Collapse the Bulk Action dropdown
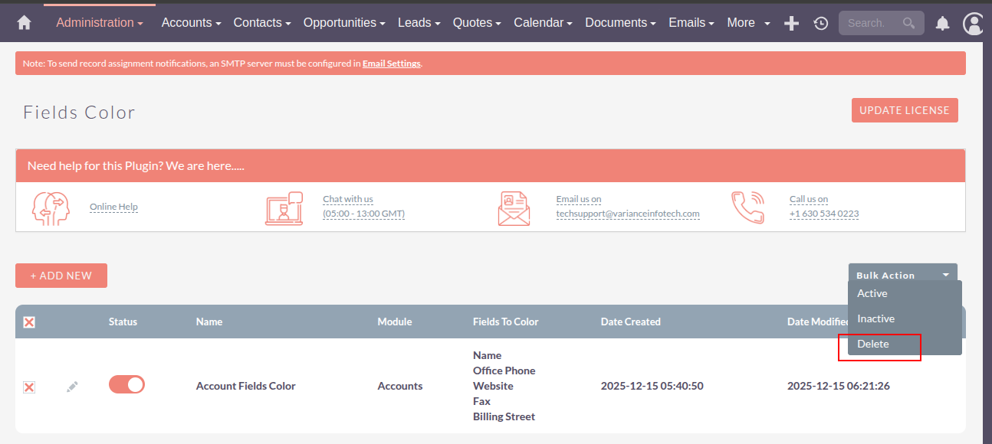This screenshot has width=992, height=444. click(902, 275)
